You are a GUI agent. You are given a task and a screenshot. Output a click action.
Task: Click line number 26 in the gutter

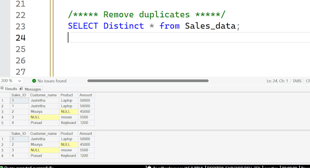tap(21, 61)
